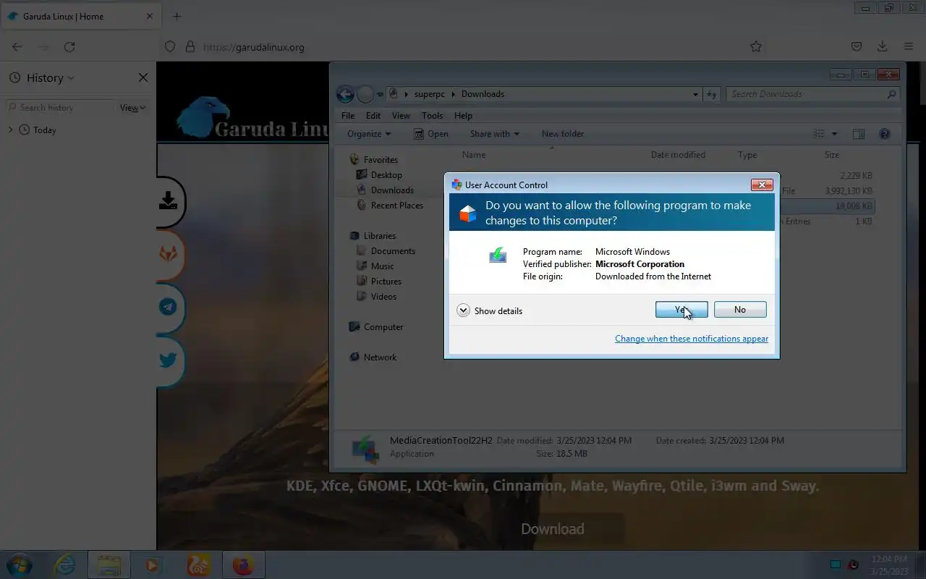Click New folder in Explorer toolbar
This screenshot has height=579, width=926.
tap(563, 134)
